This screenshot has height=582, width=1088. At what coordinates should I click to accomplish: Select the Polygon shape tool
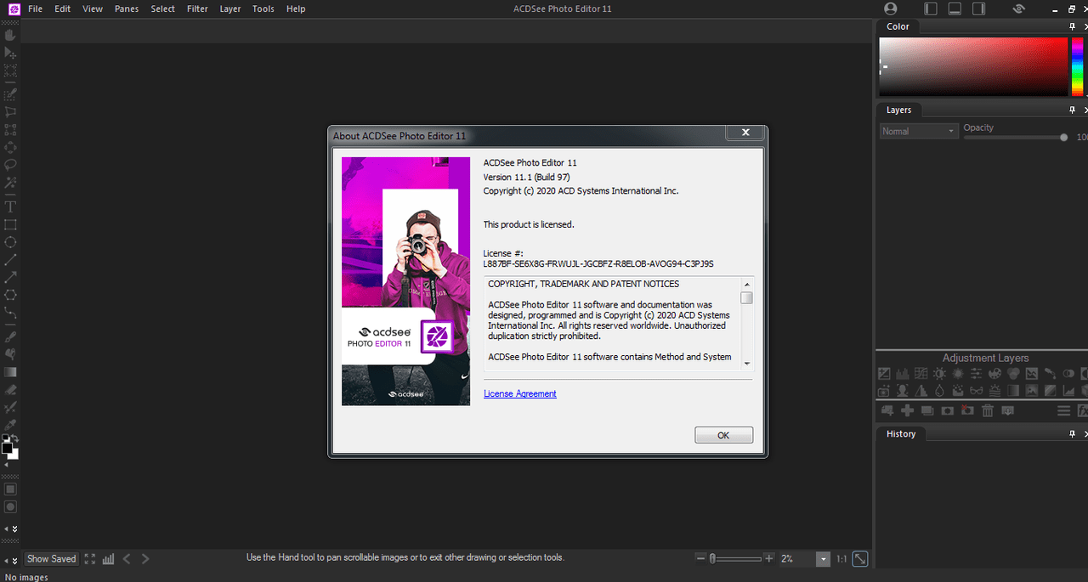point(10,295)
